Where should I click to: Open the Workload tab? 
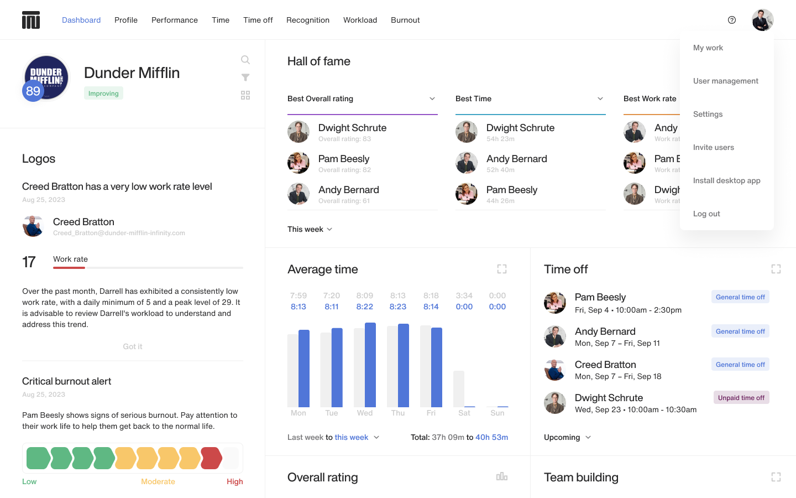(360, 20)
